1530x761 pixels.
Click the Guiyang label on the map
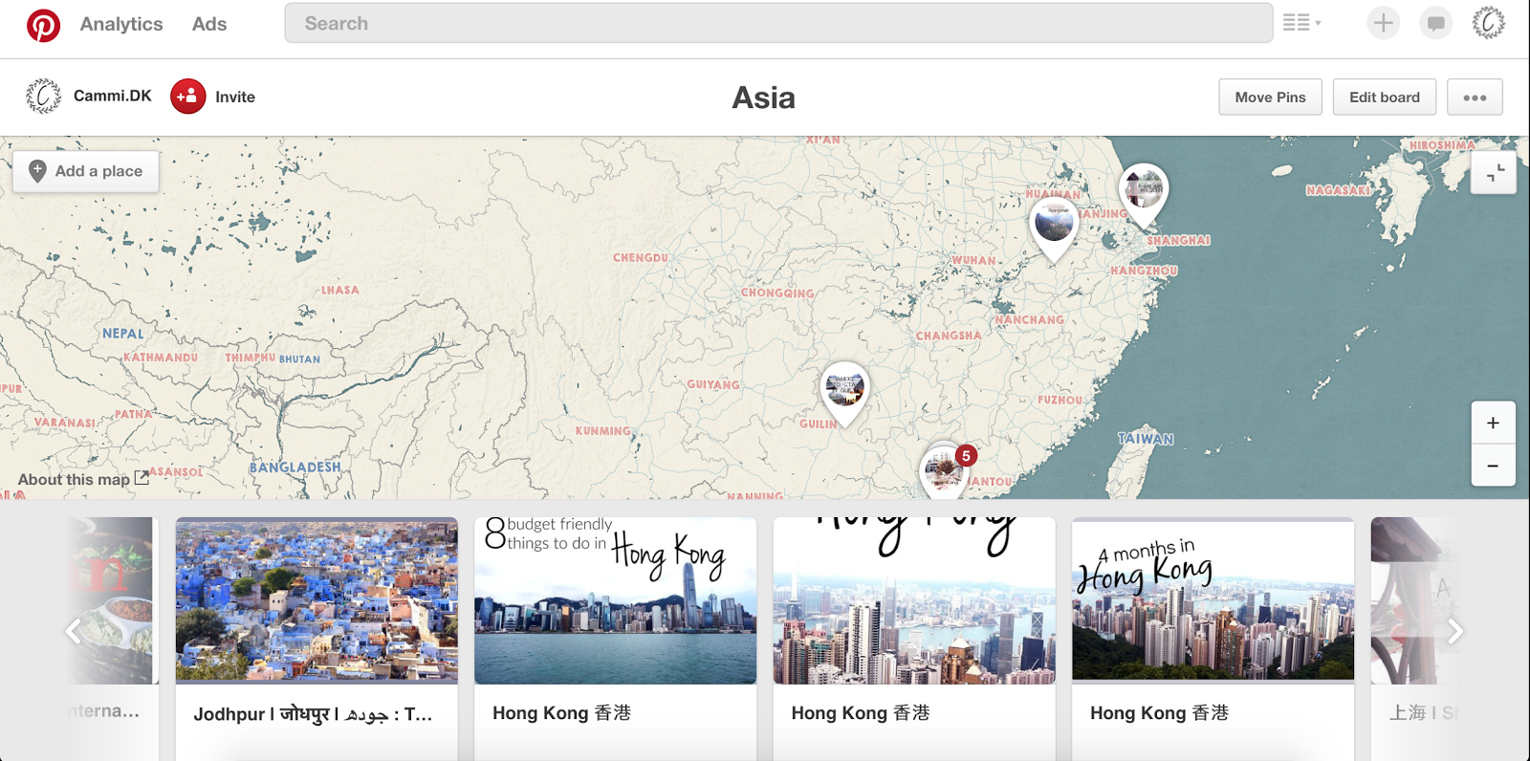[x=713, y=384]
